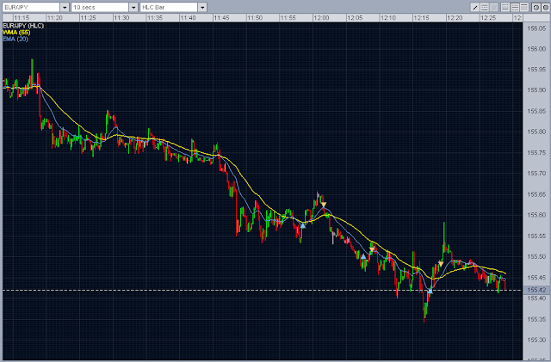Image resolution: width=551 pixels, height=362 pixels.
Task: Click the EUR/JPY (HLC) legend label
Action: coord(23,26)
